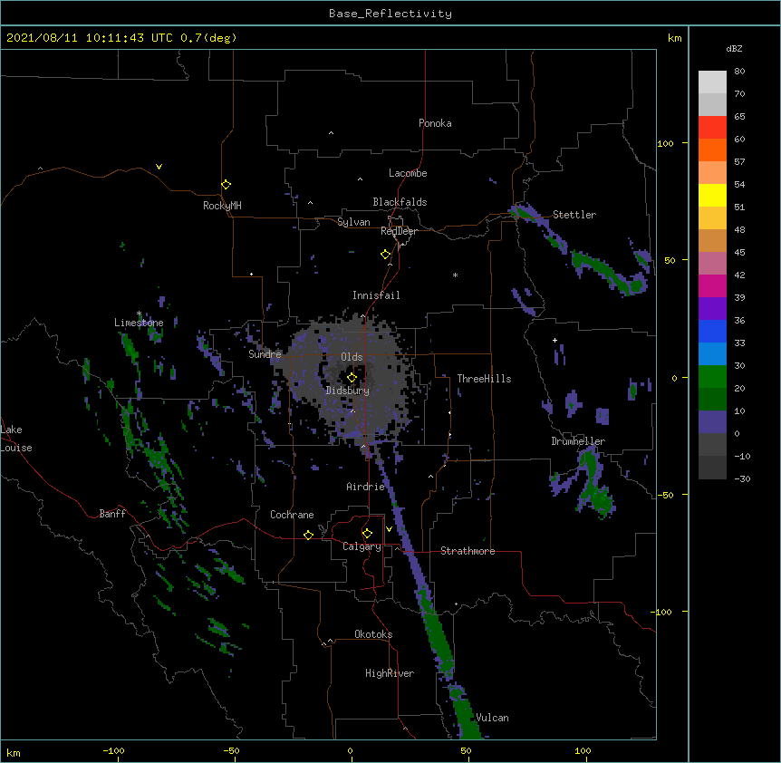Click the Vulcan town label
Image resolution: width=781 pixels, height=763 pixels.
point(492,718)
